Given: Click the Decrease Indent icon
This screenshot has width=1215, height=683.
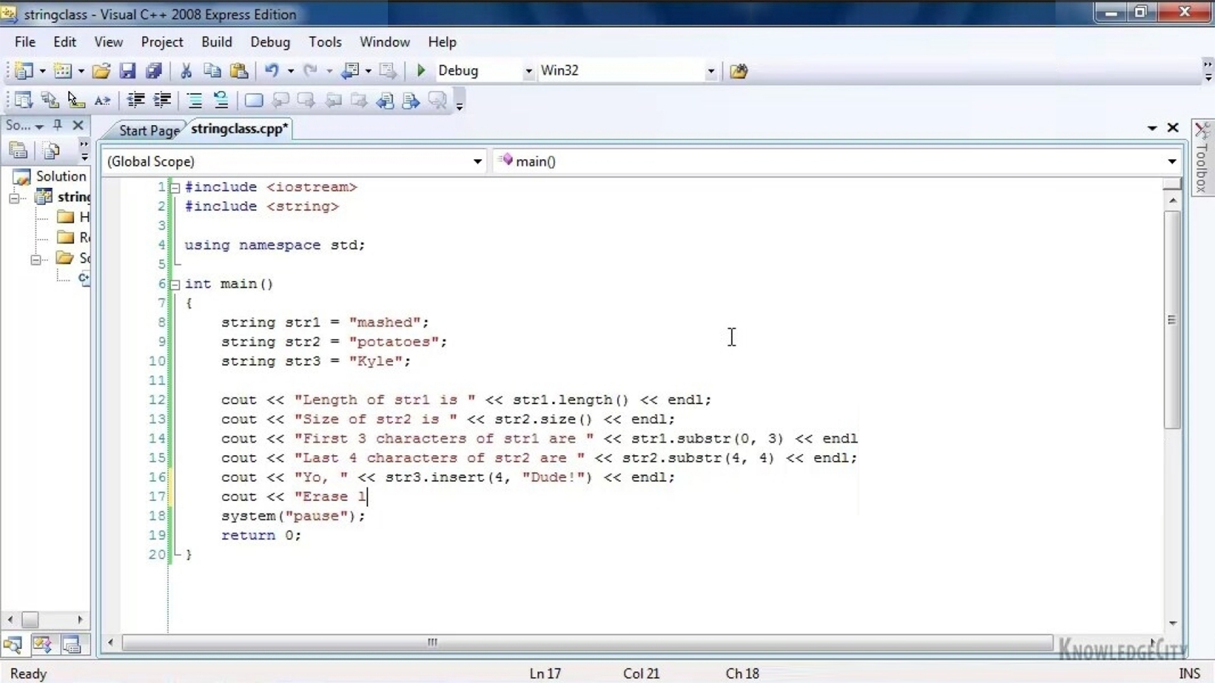Looking at the screenshot, I should click(135, 100).
